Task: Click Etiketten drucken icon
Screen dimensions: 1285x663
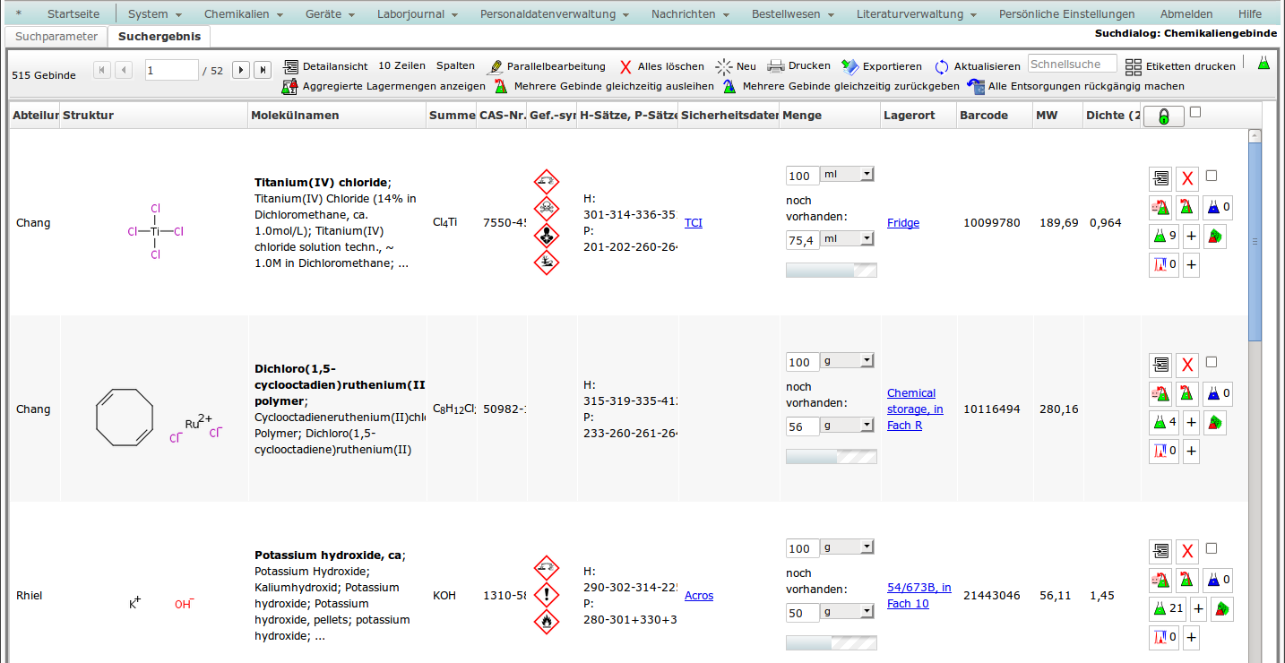Action: point(1134,66)
